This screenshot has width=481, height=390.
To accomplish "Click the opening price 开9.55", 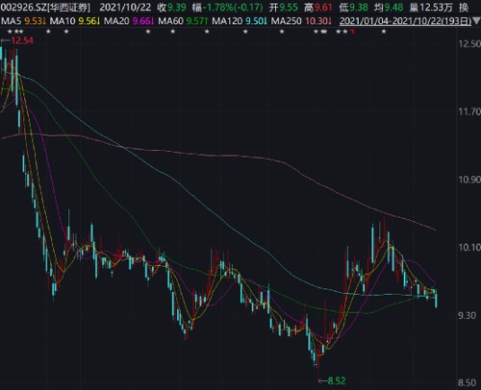I will 284,8.
